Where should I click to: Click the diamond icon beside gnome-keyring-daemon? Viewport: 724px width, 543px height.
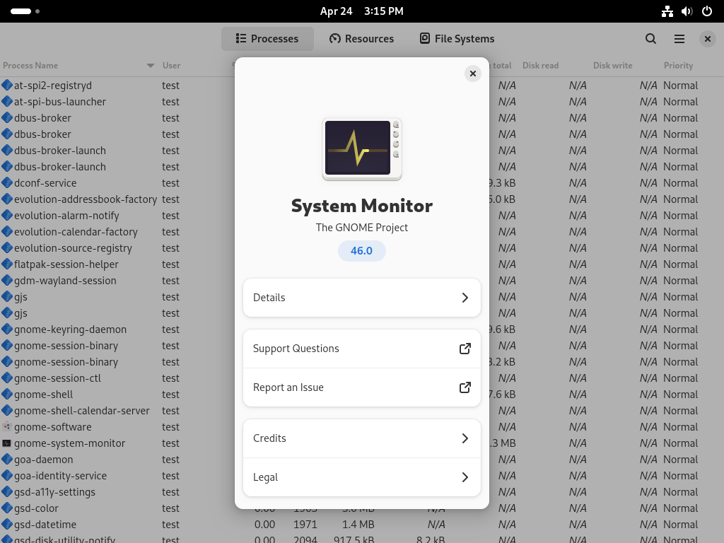[6, 329]
